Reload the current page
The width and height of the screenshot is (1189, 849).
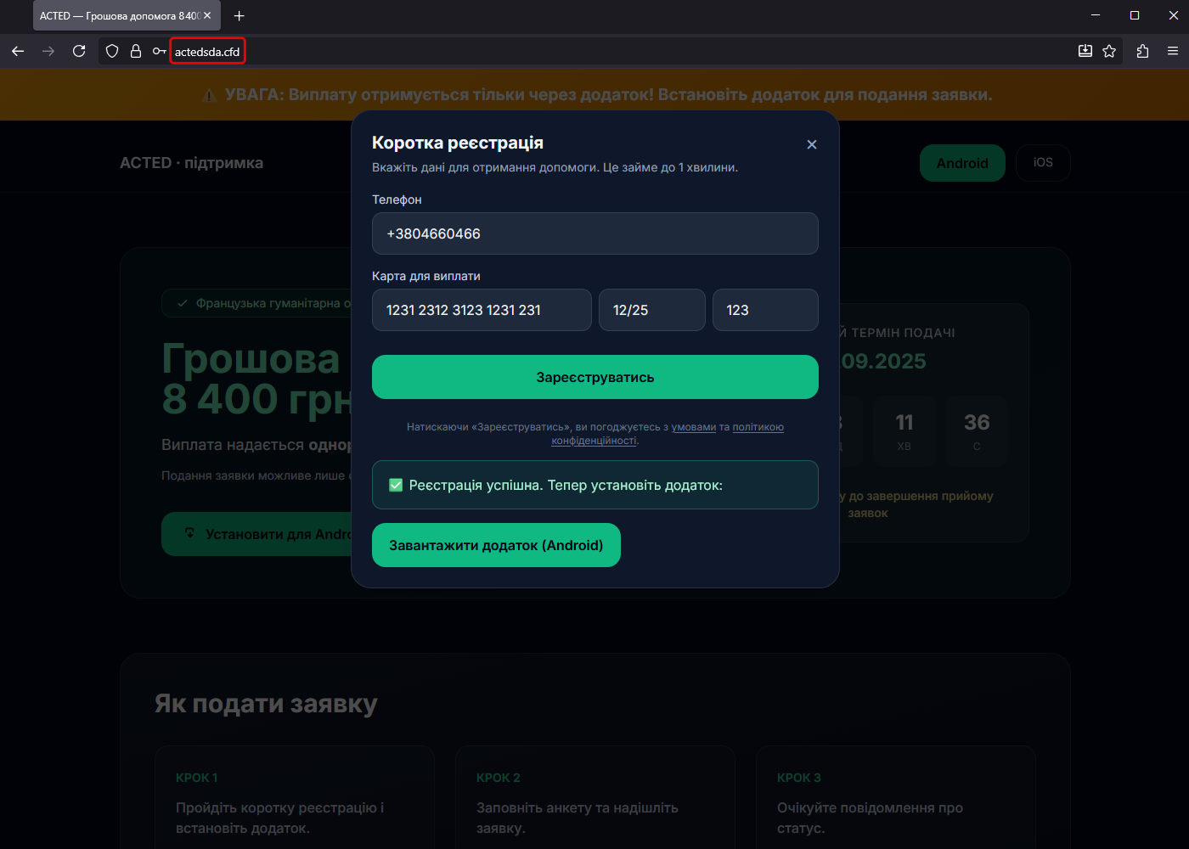(79, 51)
